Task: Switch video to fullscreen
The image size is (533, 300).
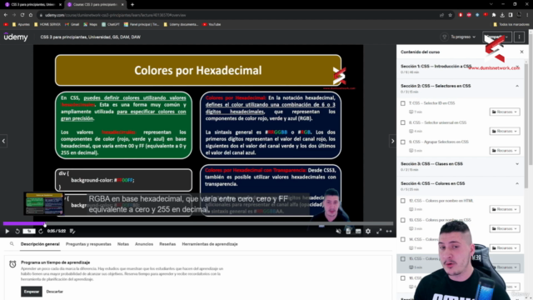Action: [379, 232]
